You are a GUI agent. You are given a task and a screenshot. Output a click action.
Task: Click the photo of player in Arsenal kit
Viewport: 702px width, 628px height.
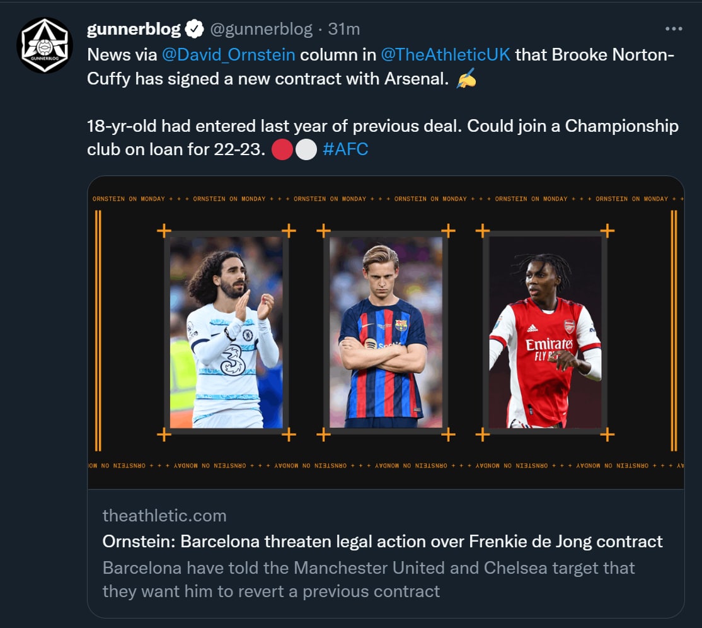[x=545, y=332]
